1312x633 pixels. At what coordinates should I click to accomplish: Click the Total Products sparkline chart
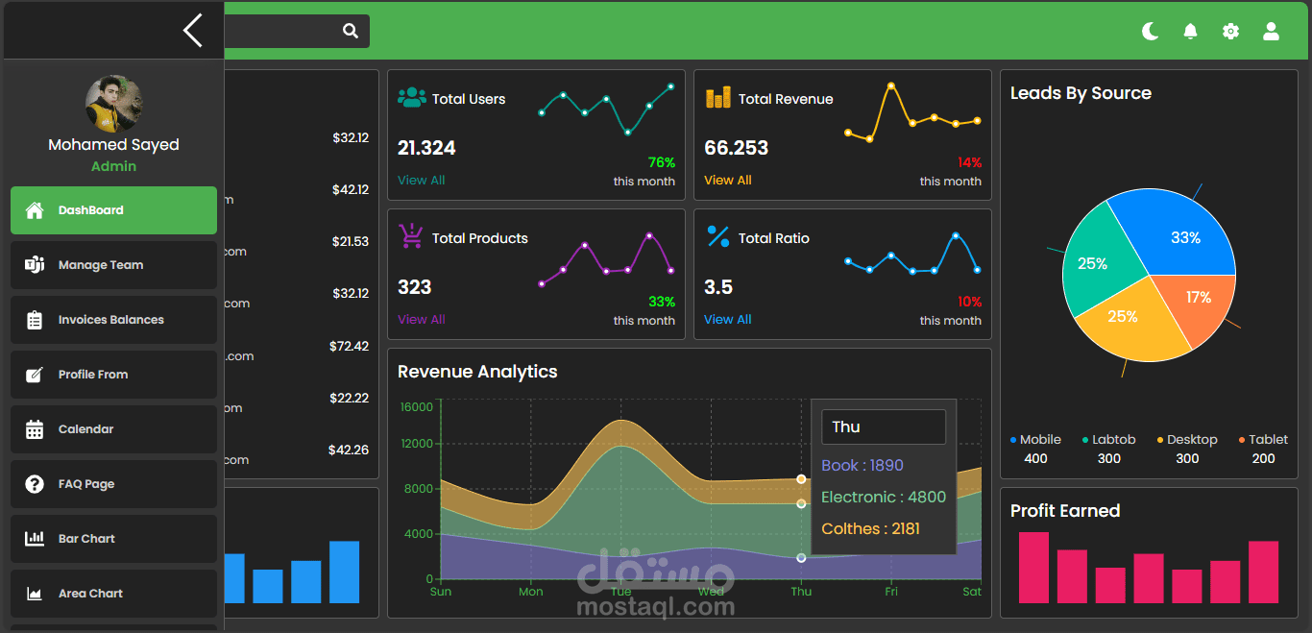coord(606,259)
